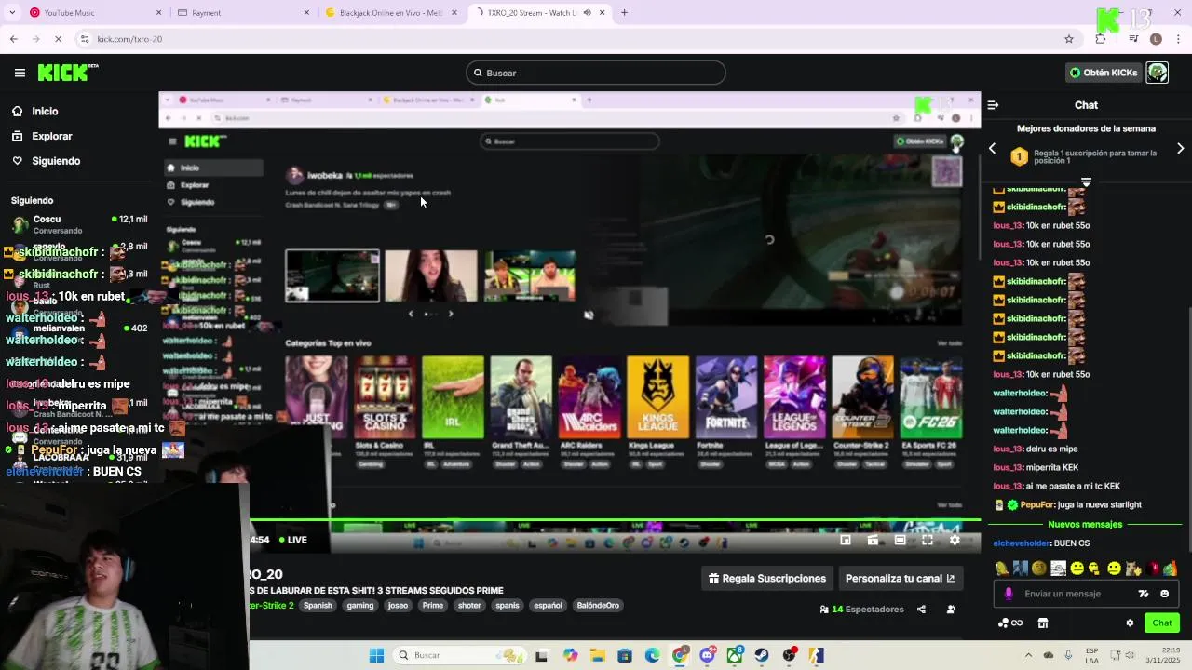Open the chat shop icon
Viewport: 1192px width, 670px height.
(x=1043, y=623)
